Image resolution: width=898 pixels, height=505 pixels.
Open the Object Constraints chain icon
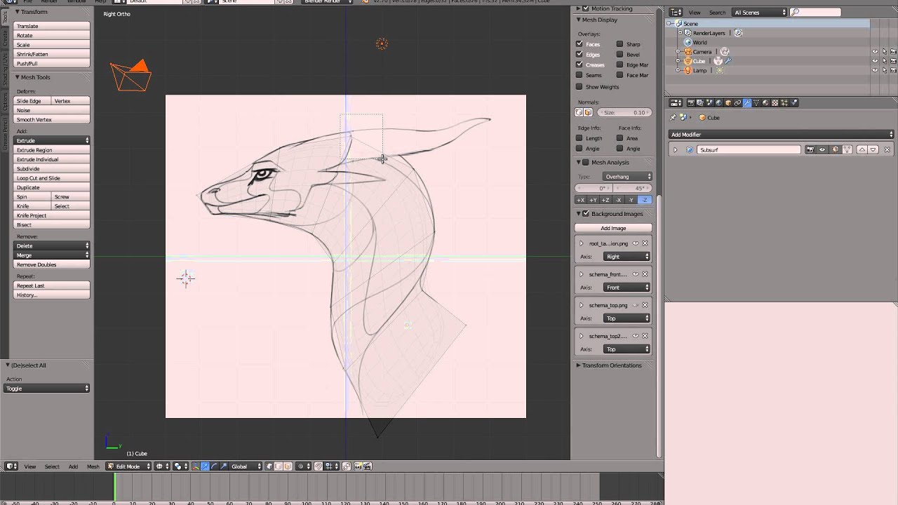tap(737, 102)
